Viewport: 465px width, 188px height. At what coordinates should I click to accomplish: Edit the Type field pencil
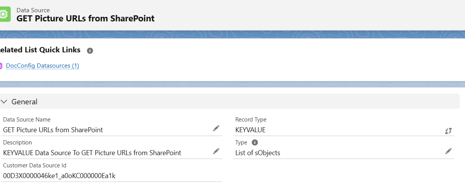(449, 151)
